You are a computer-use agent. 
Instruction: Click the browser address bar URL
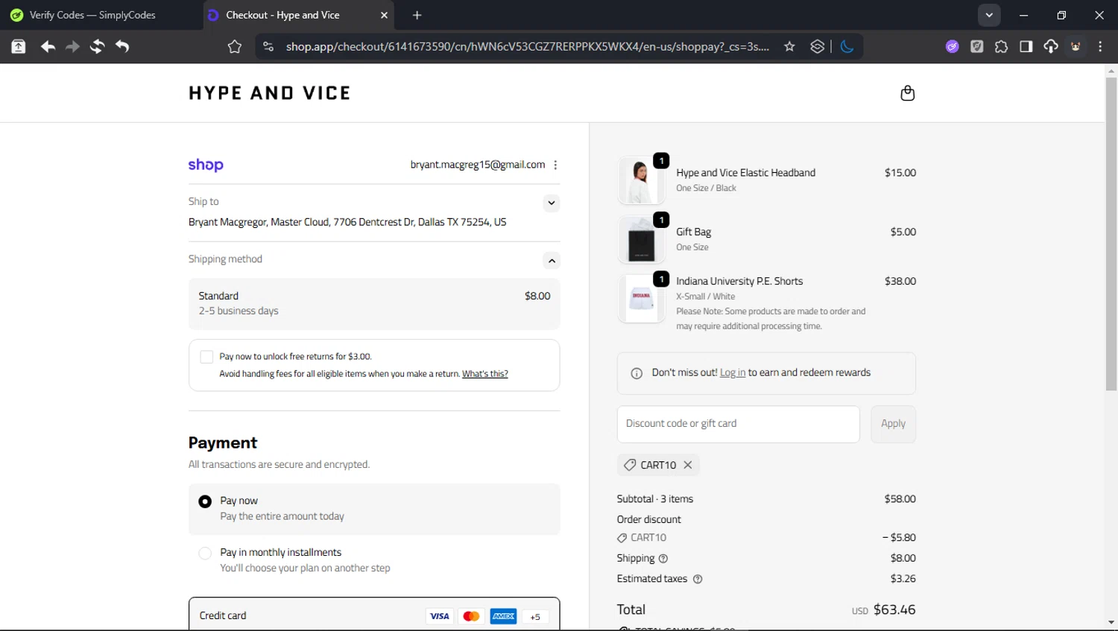pos(527,47)
